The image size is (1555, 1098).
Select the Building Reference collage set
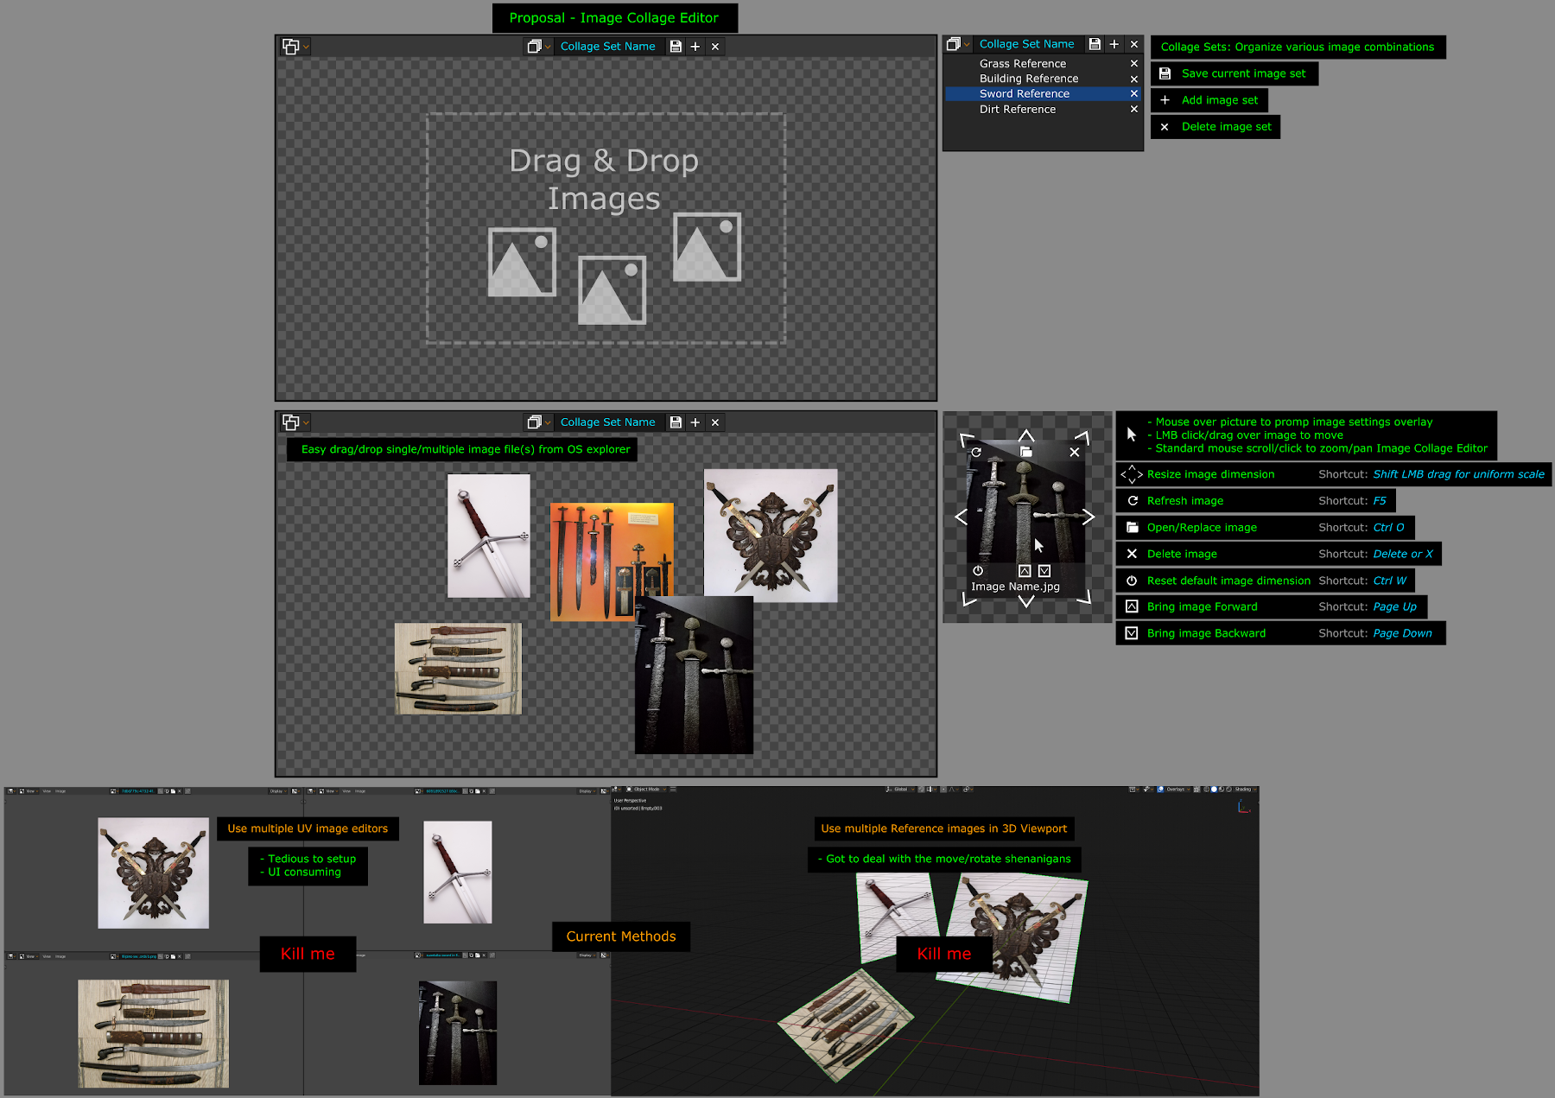(1029, 79)
